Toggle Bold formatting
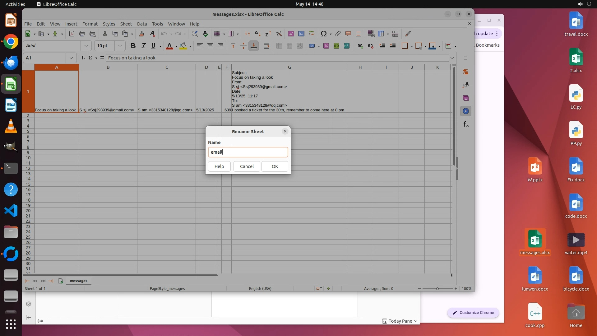597x336 pixels. pos(133,46)
